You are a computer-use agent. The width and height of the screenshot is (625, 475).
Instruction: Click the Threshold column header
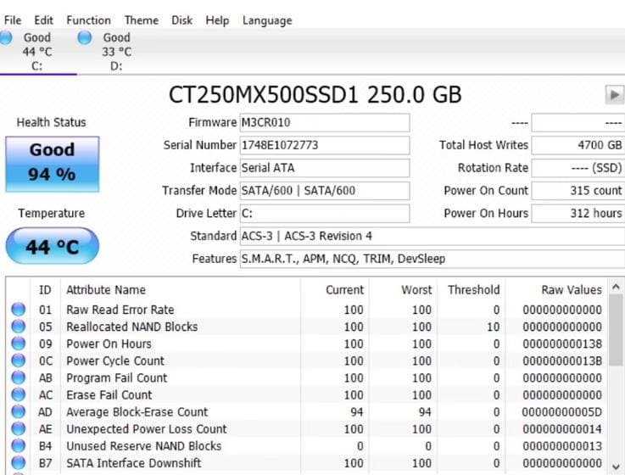tap(472, 290)
